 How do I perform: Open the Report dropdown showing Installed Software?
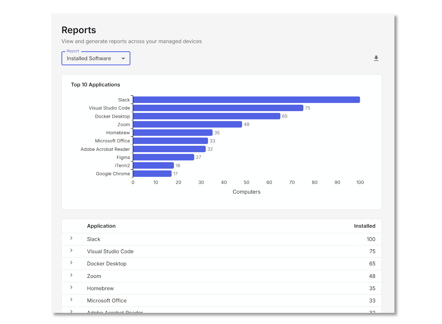(96, 58)
